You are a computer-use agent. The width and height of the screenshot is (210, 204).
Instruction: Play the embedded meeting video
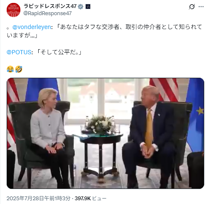click(105, 133)
